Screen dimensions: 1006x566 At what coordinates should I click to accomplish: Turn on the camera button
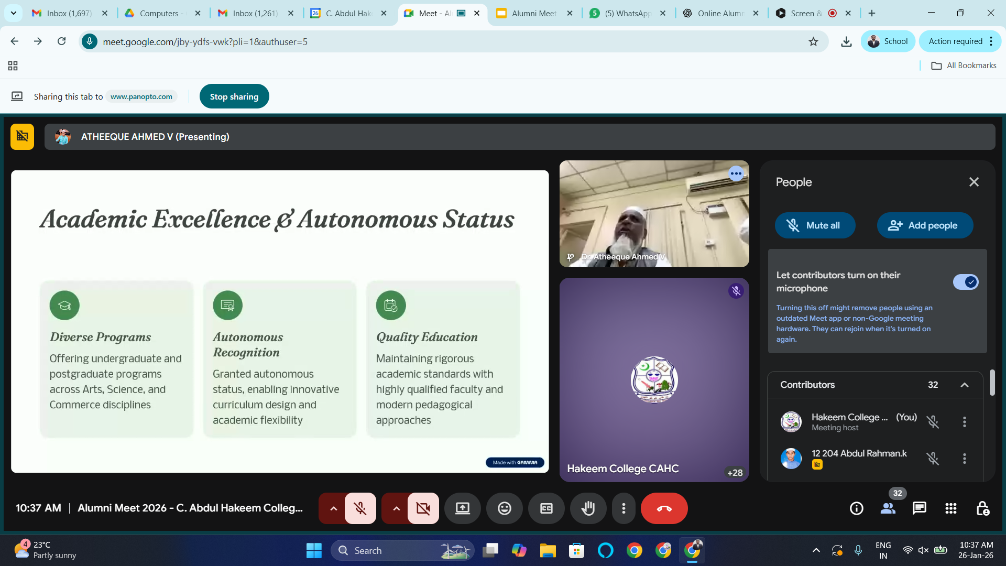tap(423, 508)
